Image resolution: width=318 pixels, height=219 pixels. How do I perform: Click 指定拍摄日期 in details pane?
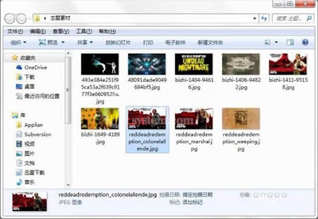coord(198,195)
